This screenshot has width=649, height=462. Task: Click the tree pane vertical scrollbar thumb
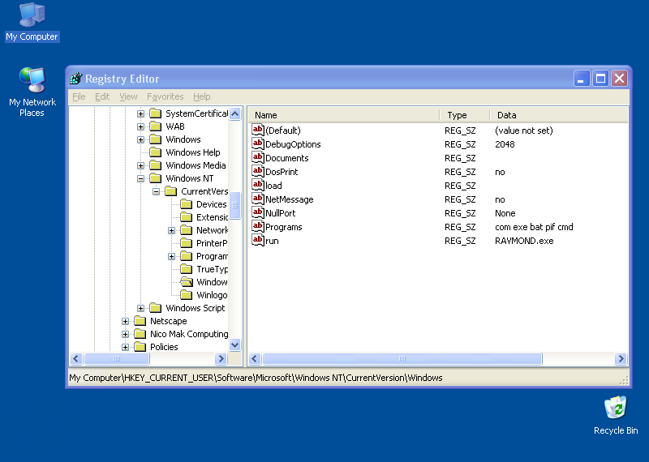coord(234,205)
